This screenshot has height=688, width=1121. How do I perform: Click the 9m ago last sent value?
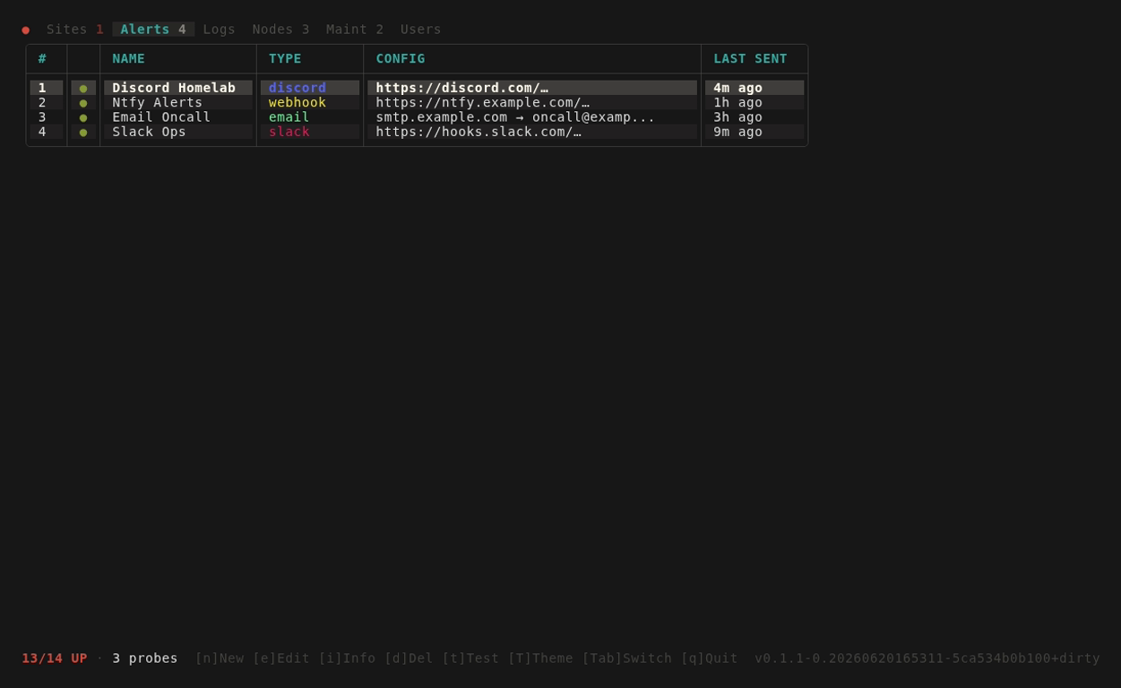click(x=738, y=131)
